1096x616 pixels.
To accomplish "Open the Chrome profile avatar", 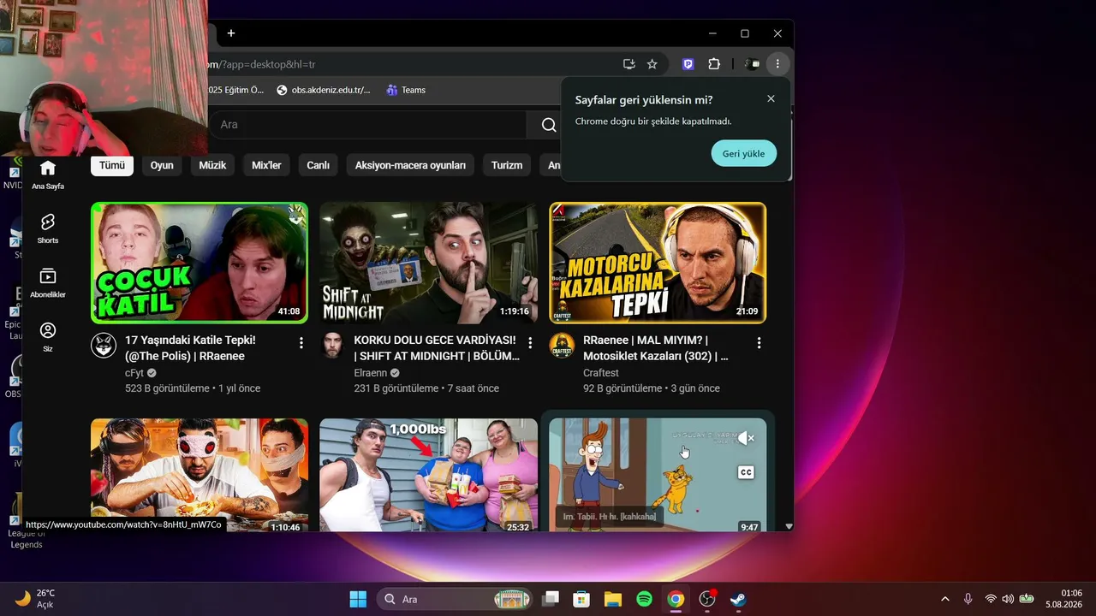I will tap(751, 64).
